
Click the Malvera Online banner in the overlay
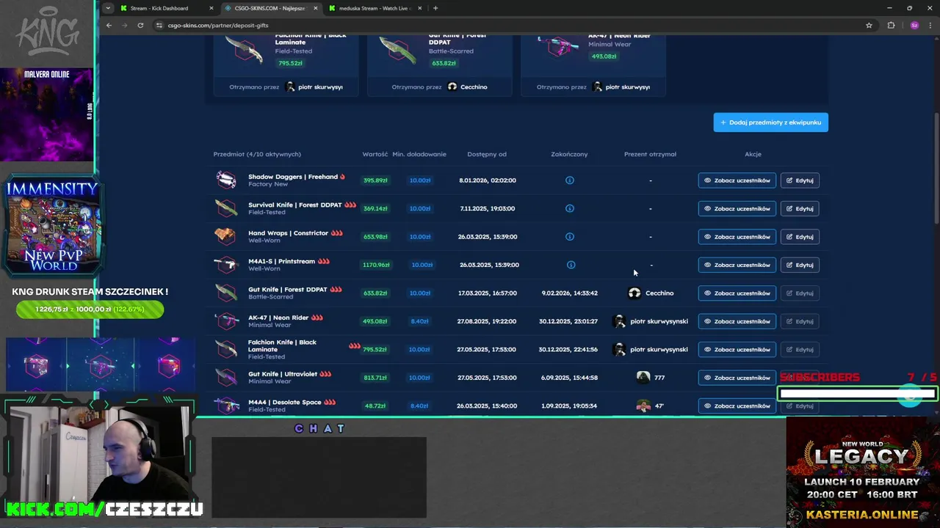click(x=46, y=114)
